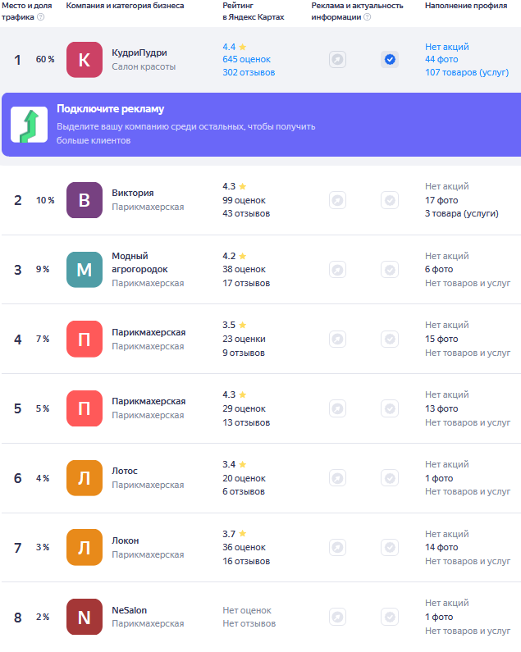Screen dimensions: 521x652
Task: Click the logo icon in the 5 % traffic row
Action: click(x=85, y=408)
